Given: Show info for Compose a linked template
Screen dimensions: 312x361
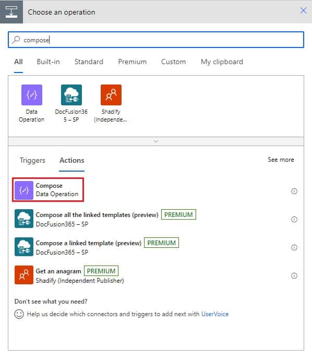Looking at the screenshot, I should [x=294, y=247].
